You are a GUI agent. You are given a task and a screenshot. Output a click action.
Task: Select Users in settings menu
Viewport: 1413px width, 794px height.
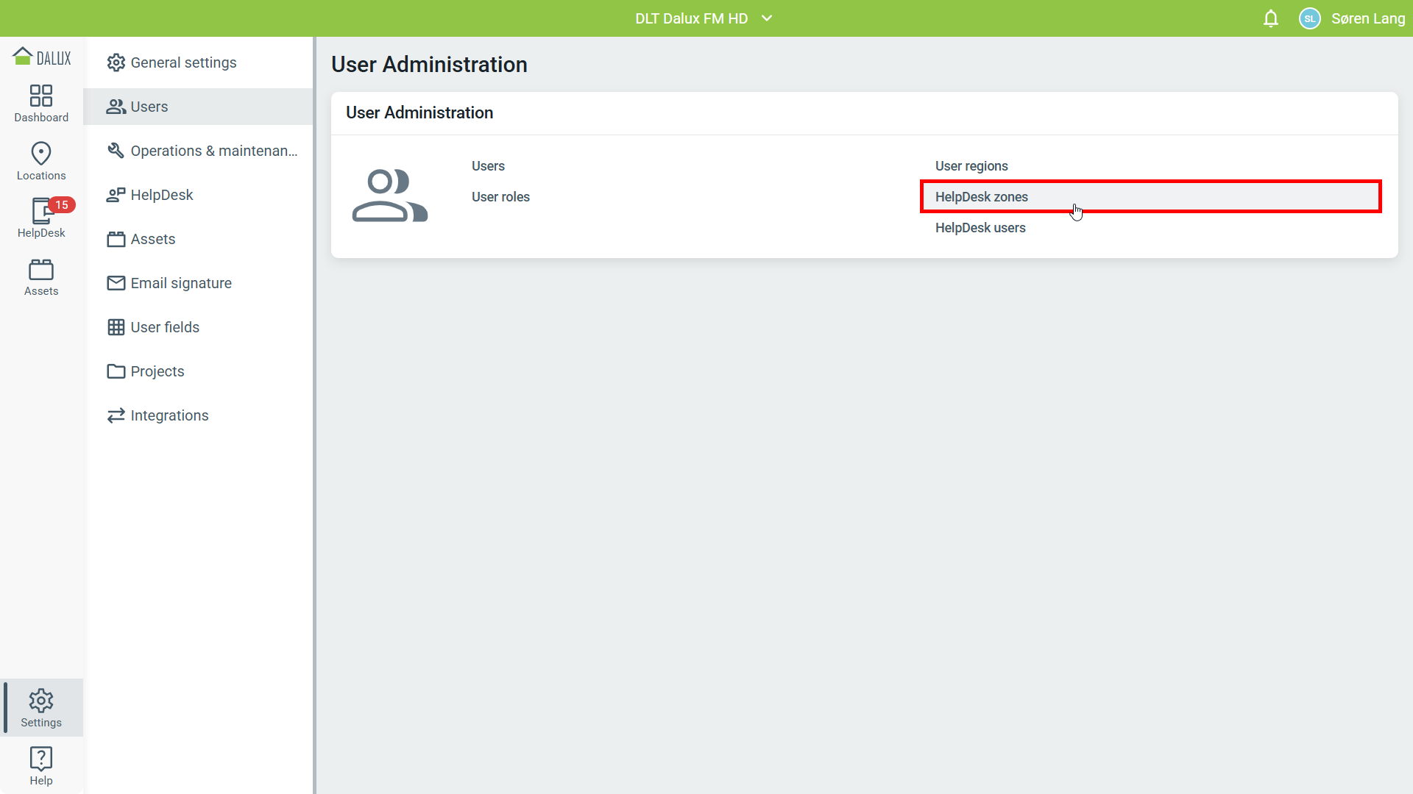[198, 107]
